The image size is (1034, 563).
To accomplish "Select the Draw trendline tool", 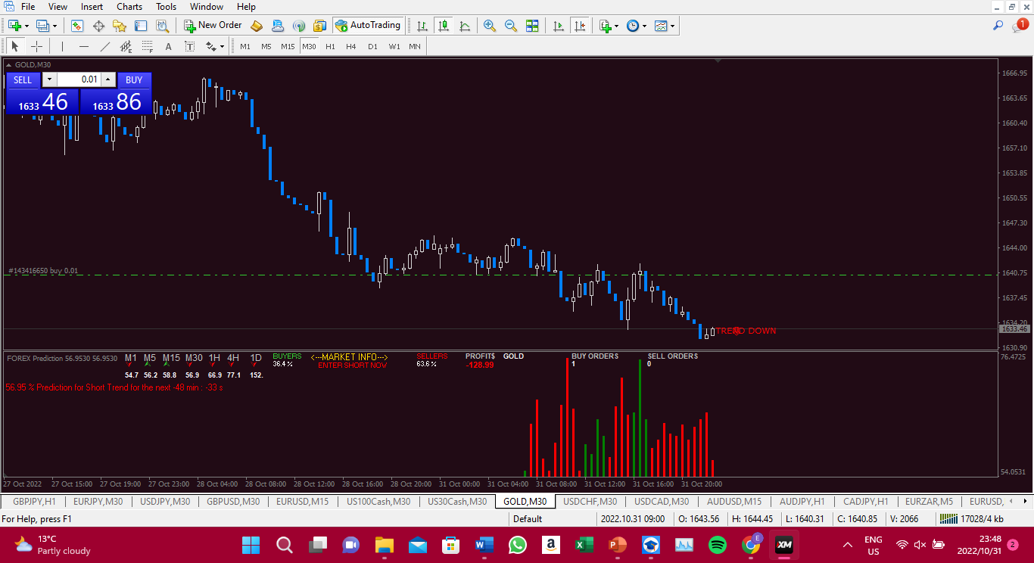I will point(105,46).
